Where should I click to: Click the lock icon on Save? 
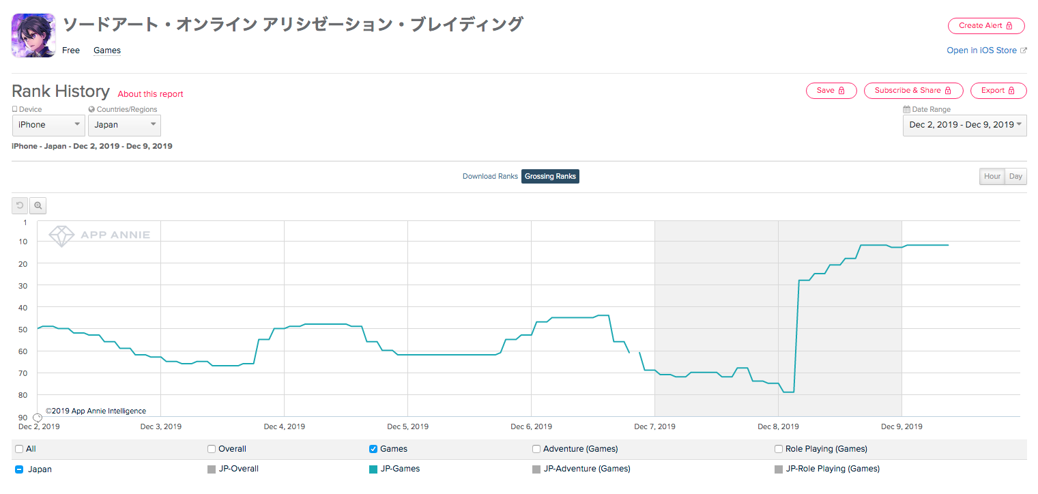pyautogui.click(x=841, y=91)
